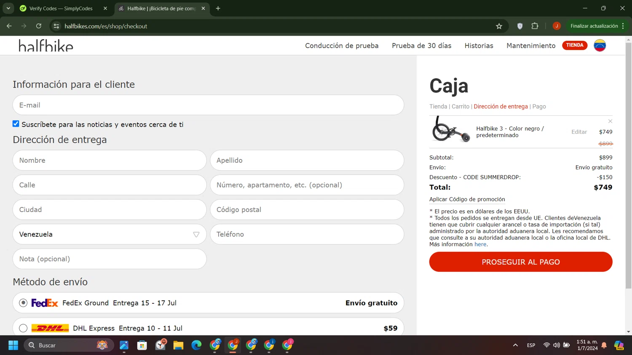The height and width of the screenshot is (355, 632).
Task: Click the Dirección de entrega breadcrumb
Action: (501, 106)
